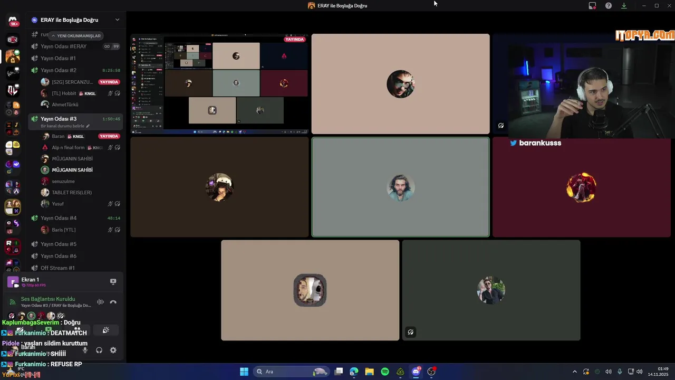The height and width of the screenshot is (380, 675).
Task: Open Discord direct messages home icon
Action: pos(13,21)
